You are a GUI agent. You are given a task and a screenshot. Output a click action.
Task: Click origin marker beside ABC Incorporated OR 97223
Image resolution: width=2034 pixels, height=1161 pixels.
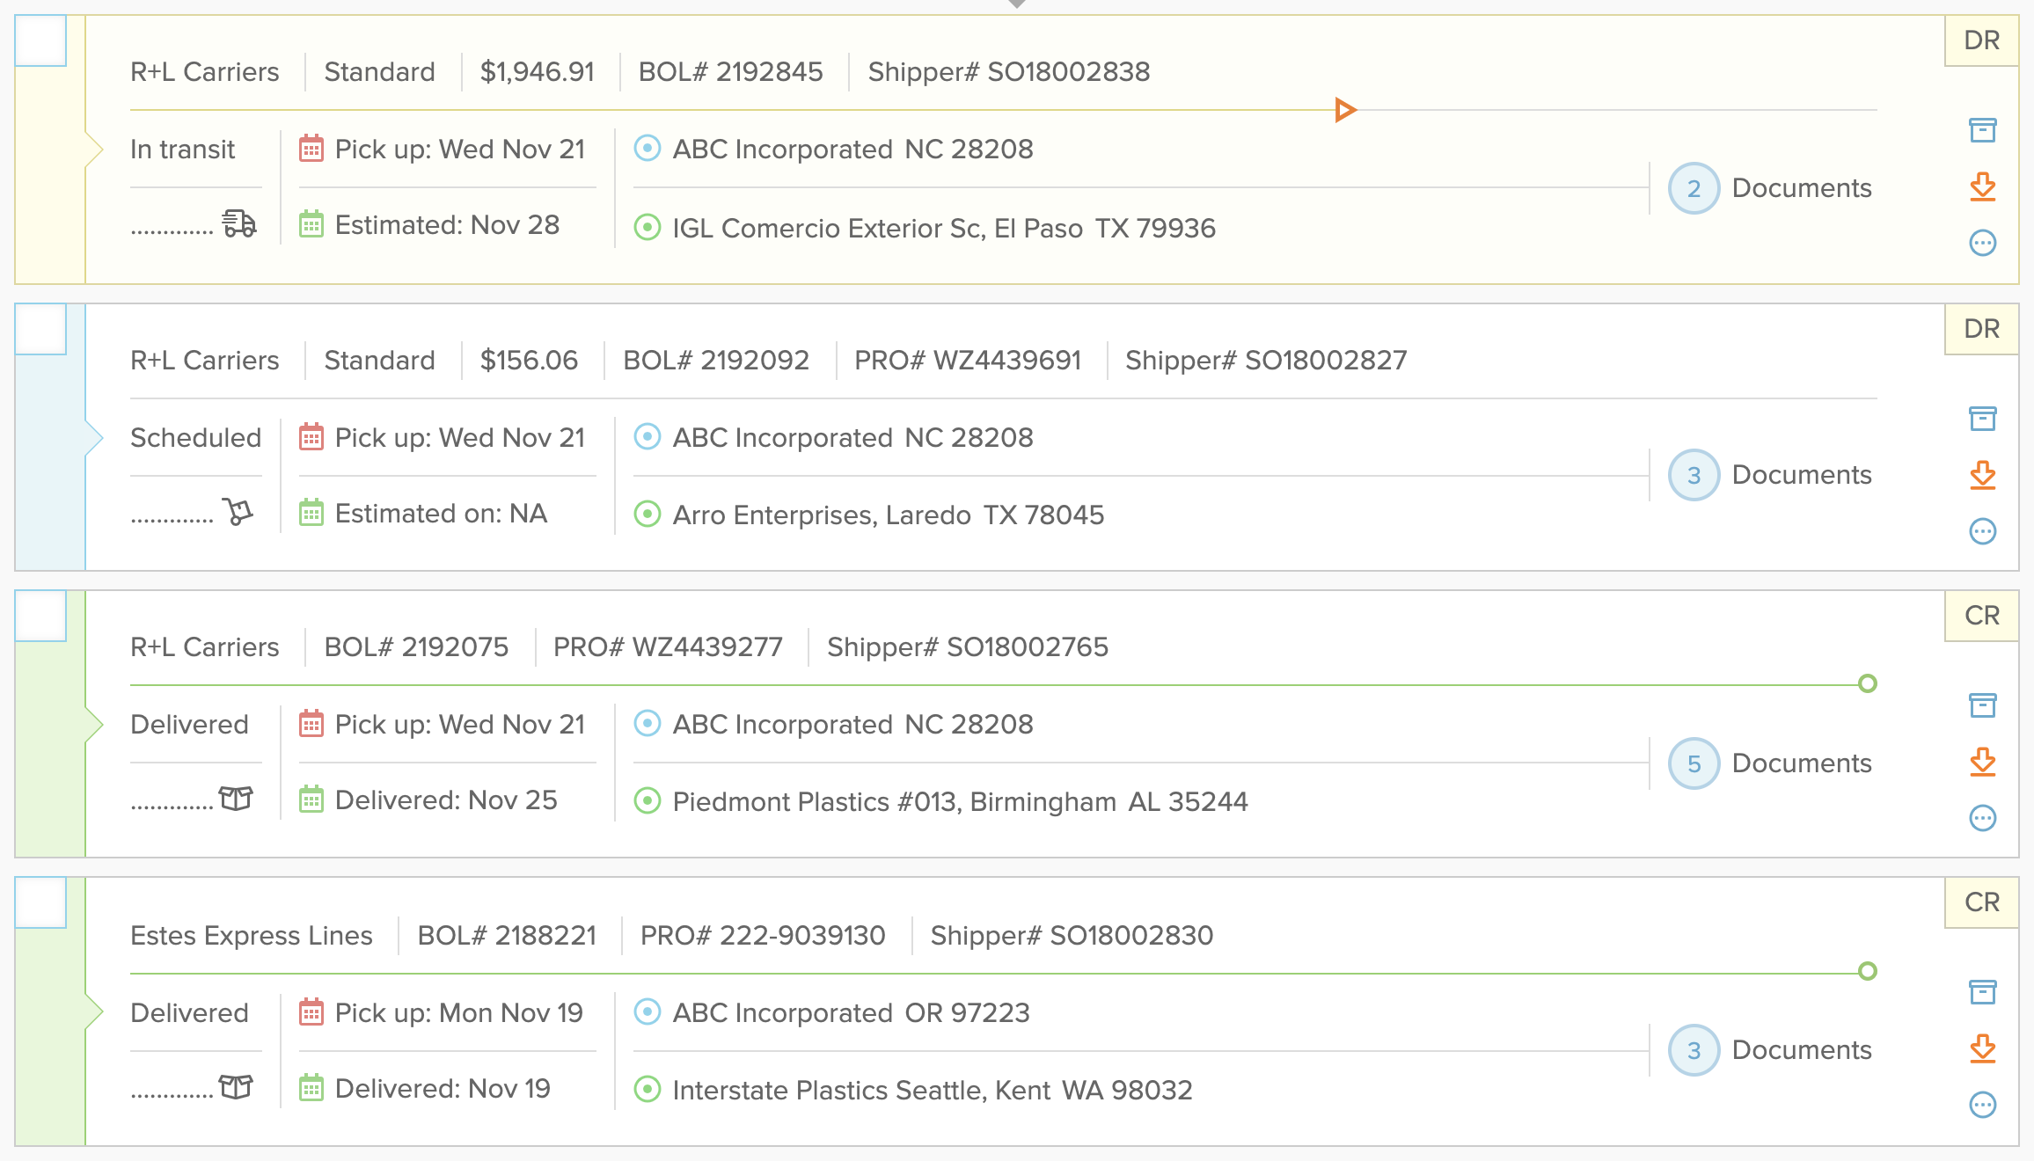click(648, 1011)
